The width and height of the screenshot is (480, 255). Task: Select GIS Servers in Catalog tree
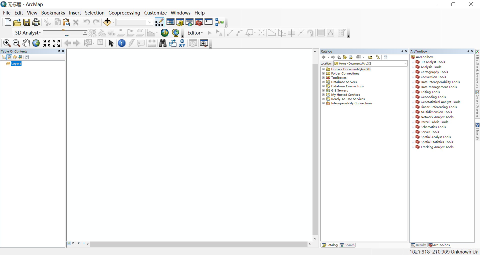[x=339, y=90]
